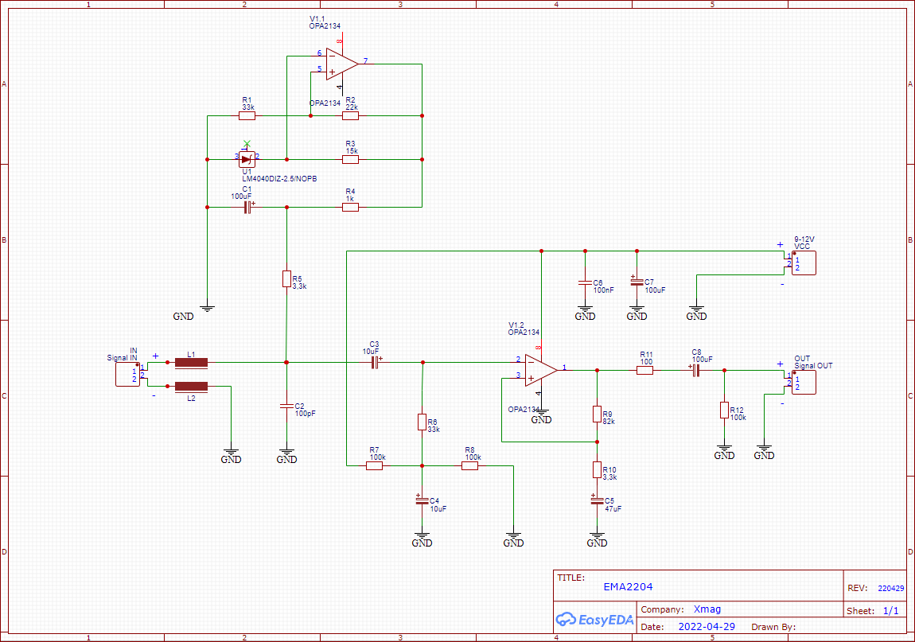Click the "Company:" field label
The height and width of the screenshot is (642, 915).
pyautogui.click(x=662, y=609)
